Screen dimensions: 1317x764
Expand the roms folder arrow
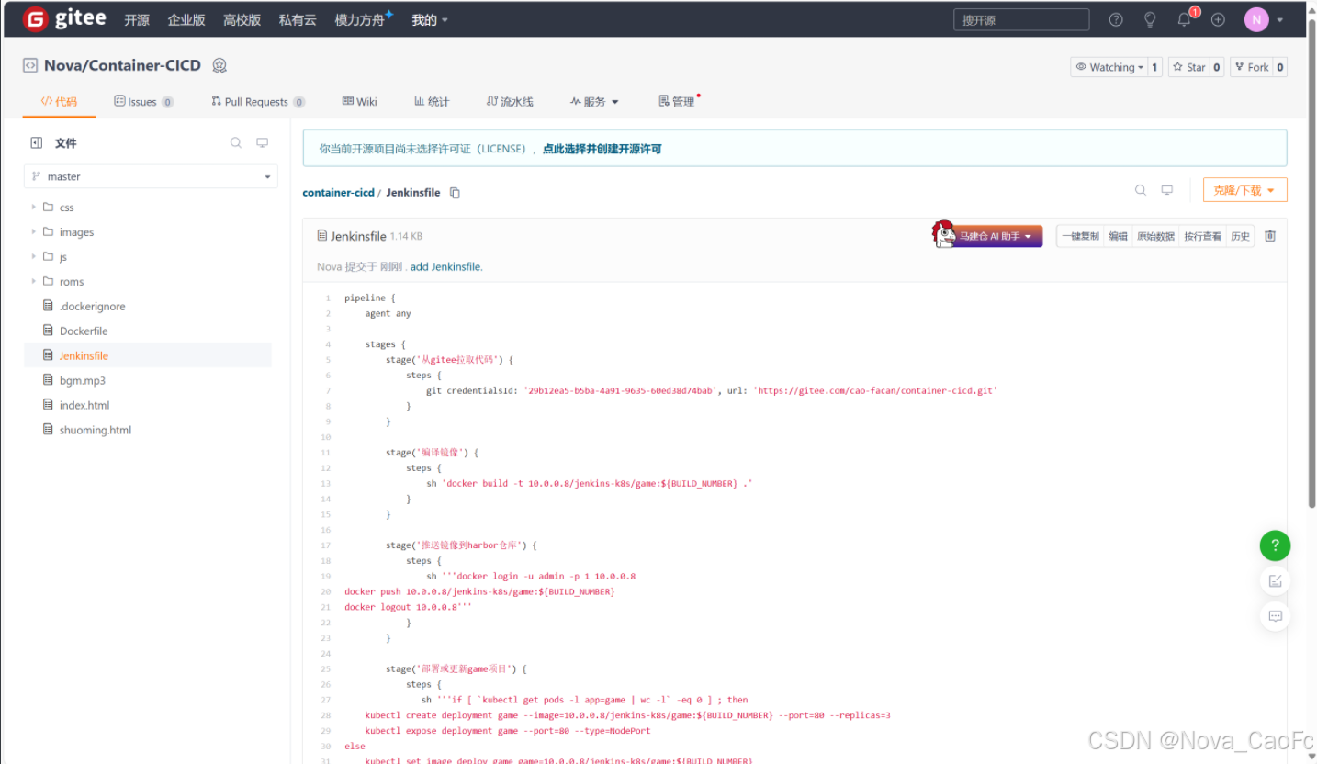34,281
